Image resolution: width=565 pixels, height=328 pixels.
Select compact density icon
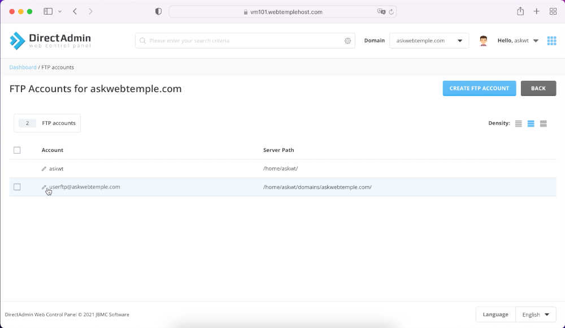point(519,124)
